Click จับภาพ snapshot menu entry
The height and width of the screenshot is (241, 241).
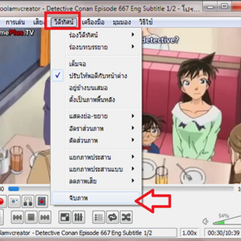pos(95,198)
